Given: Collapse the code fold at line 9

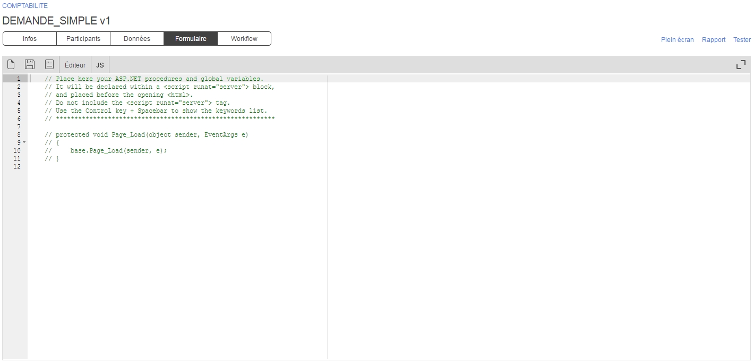Looking at the screenshot, I should tap(24, 142).
